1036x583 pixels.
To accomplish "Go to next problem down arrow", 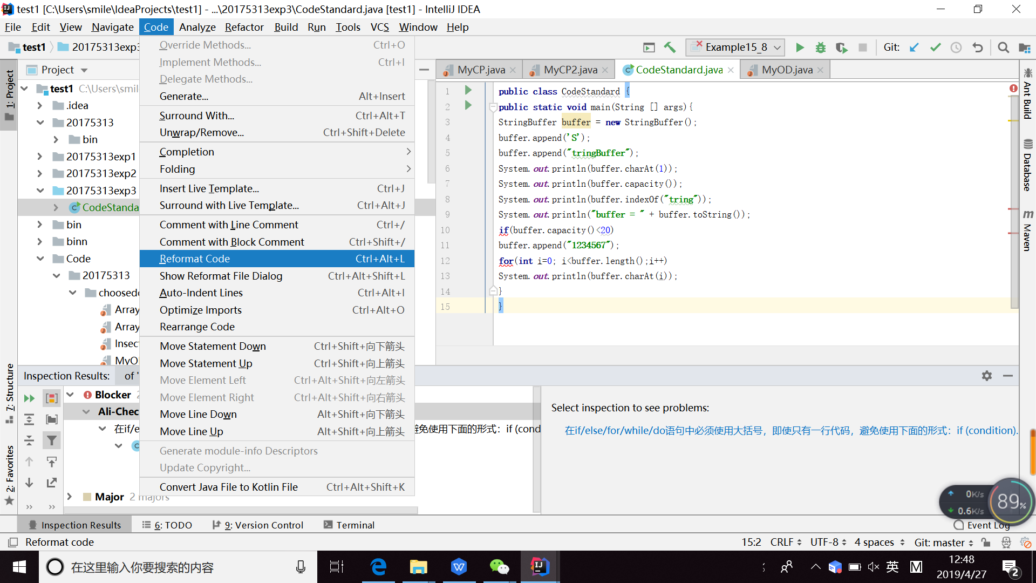I will tap(29, 483).
